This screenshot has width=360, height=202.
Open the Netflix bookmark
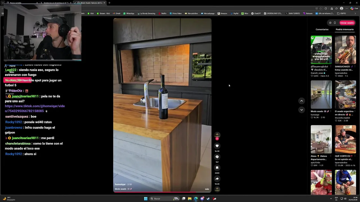(x=162, y=13)
